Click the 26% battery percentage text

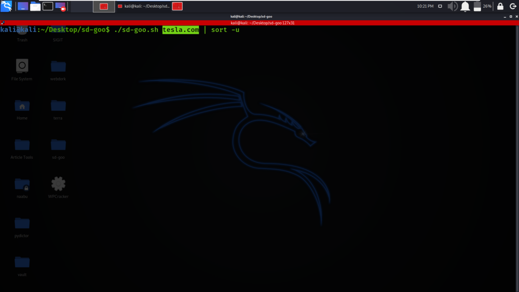click(487, 6)
